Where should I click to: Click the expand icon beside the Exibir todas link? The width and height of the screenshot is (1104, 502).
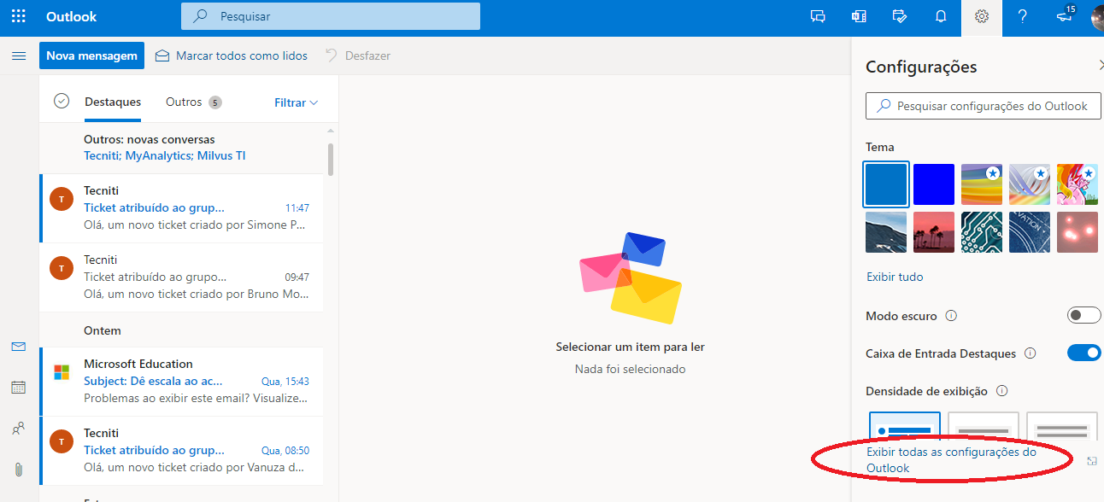(x=1092, y=461)
